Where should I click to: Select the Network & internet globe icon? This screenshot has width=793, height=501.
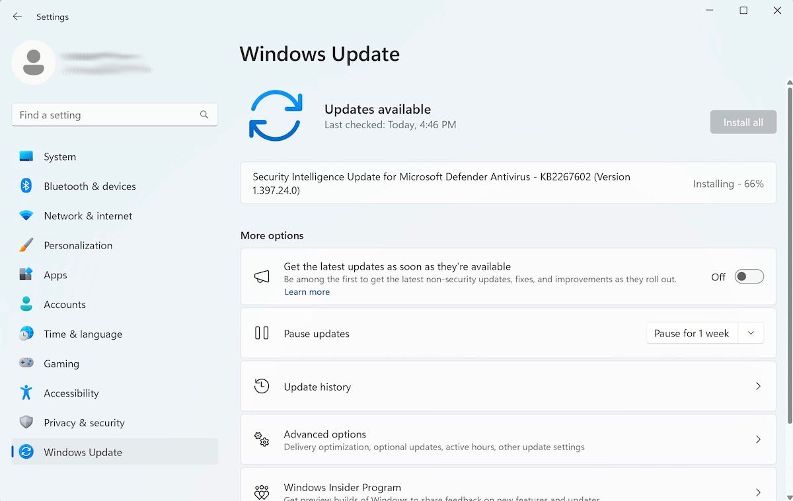(x=26, y=215)
